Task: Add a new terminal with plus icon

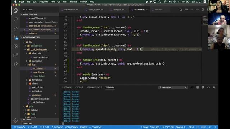Action: (192, 87)
